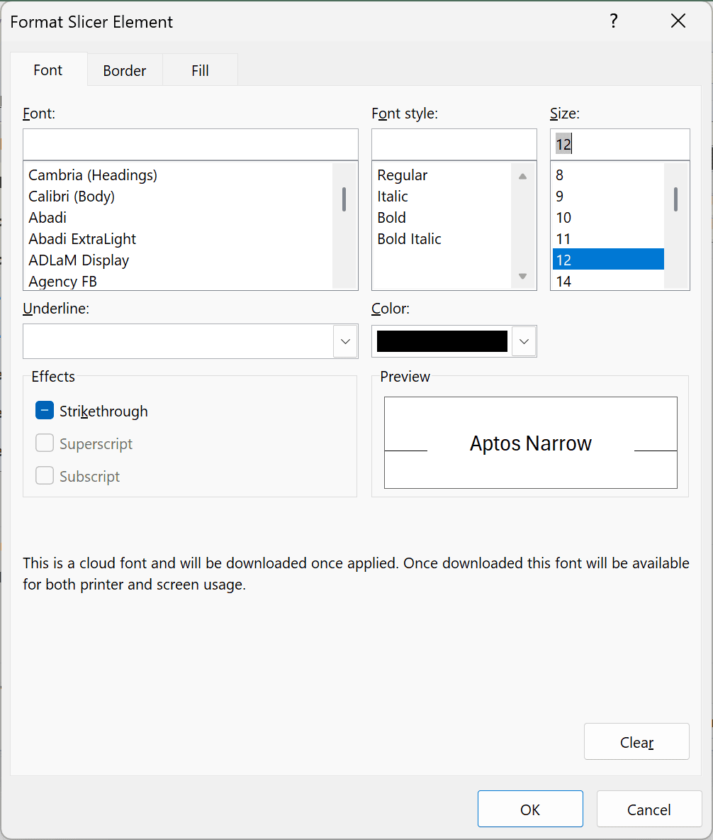The height and width of the screenshot is (840, 713).
Task: Switch to the Border tab
Action: point(124,70)
